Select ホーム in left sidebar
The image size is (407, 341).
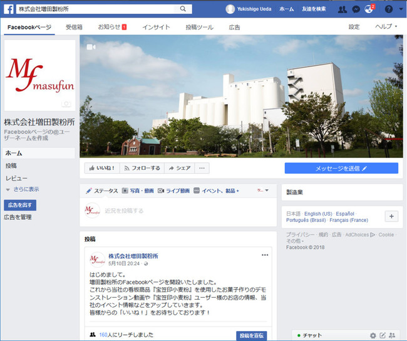39,153
